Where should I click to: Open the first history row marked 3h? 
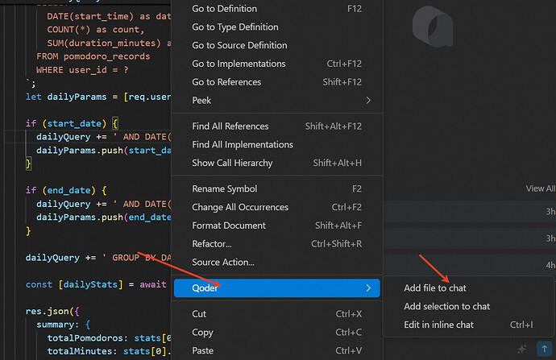coord(470,212)
